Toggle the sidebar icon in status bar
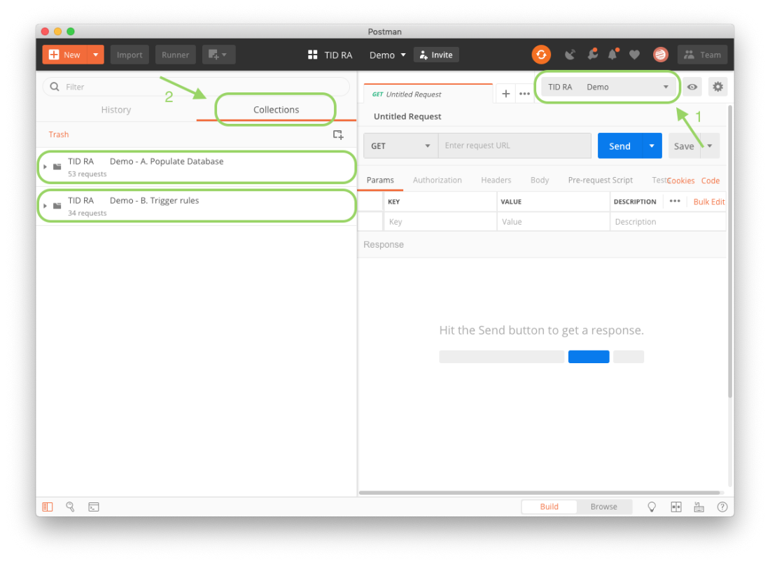This screenshot has height=564, width=770. [x=48, y=507]
